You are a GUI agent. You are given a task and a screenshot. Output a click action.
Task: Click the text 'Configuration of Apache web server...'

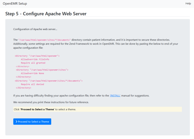[35, 29]
